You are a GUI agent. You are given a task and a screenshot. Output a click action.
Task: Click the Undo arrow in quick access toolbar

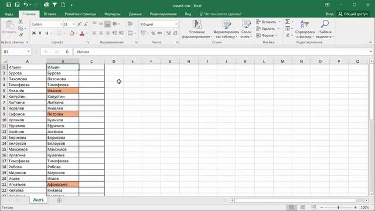26,5
